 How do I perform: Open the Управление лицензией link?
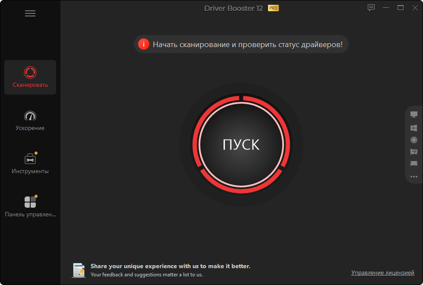pos(382,272)
